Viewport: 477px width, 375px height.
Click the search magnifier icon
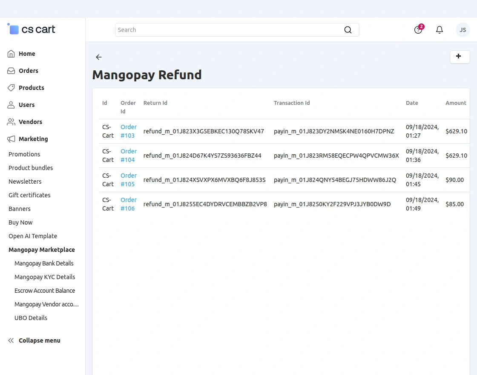pos(348,30)
